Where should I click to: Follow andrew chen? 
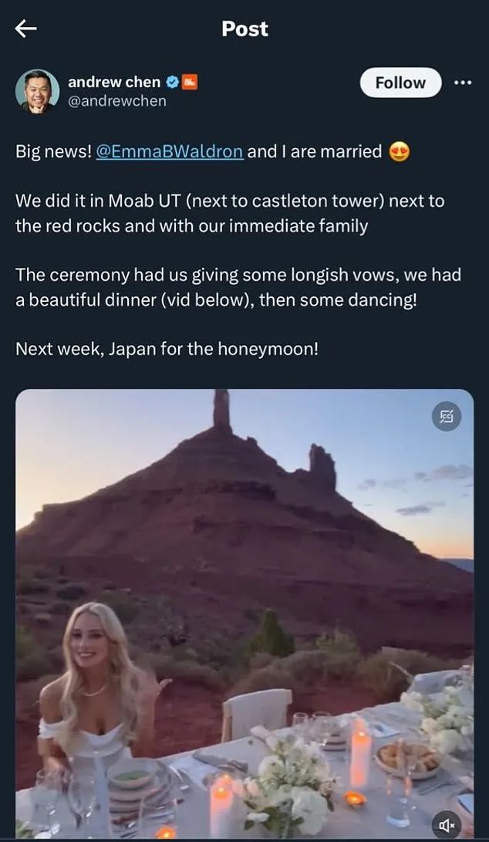400,83
